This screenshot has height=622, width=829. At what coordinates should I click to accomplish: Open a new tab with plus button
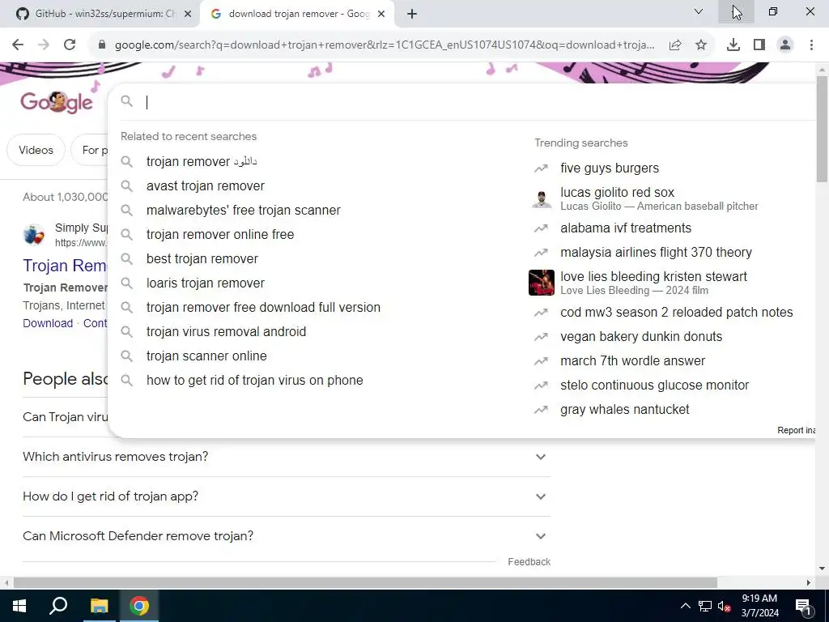click(412, 14)
